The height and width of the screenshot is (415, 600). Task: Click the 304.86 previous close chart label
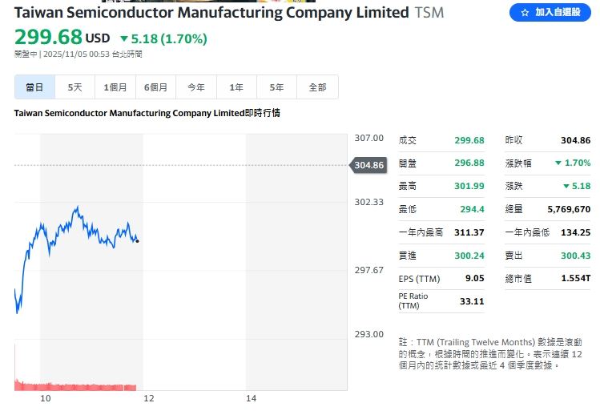[368, 165]
